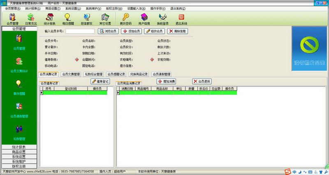The height and width of the screenshot is (175, 329).
Task: Open the 日常支出 daily expenses tool
Action: coord(31,19)
